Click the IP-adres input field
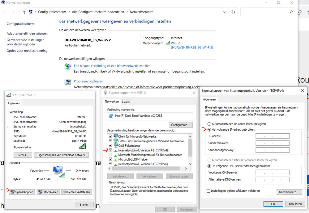This screenshot has height=213, width=309. tap(272, 136)
